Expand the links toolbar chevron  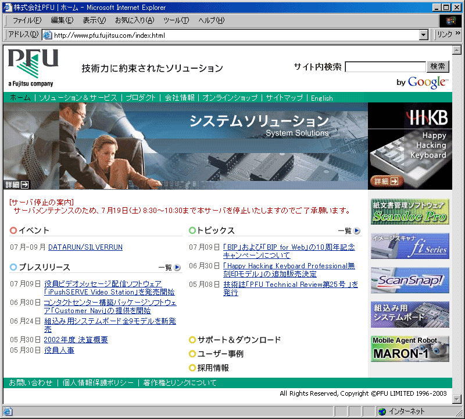pos(458,33)
